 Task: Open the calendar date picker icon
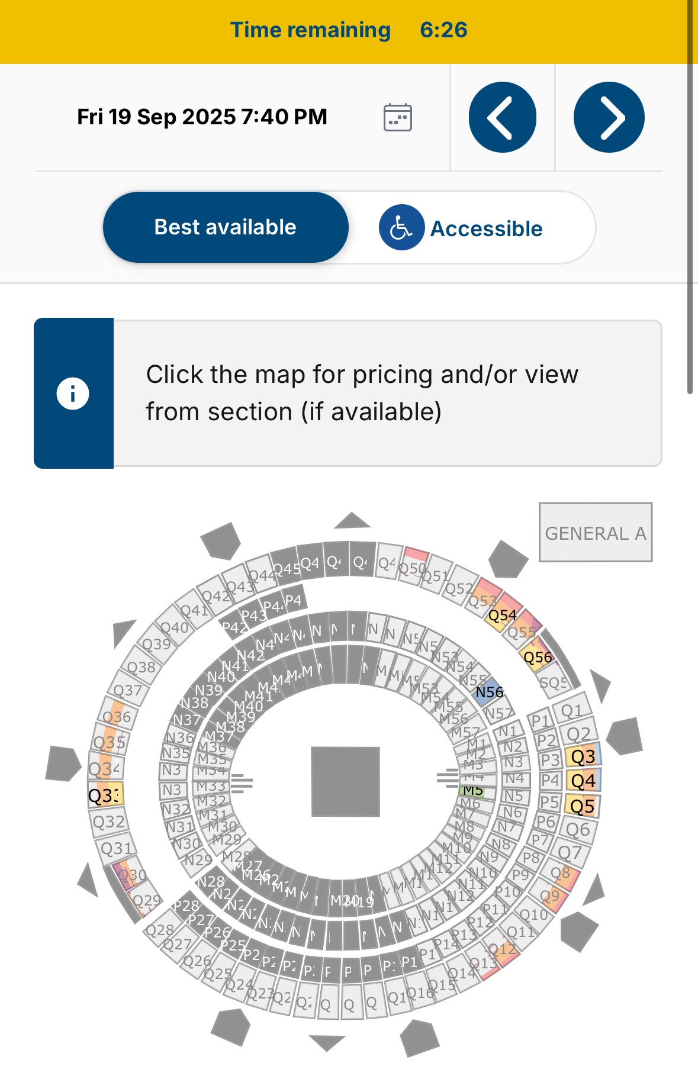[397, 117]
